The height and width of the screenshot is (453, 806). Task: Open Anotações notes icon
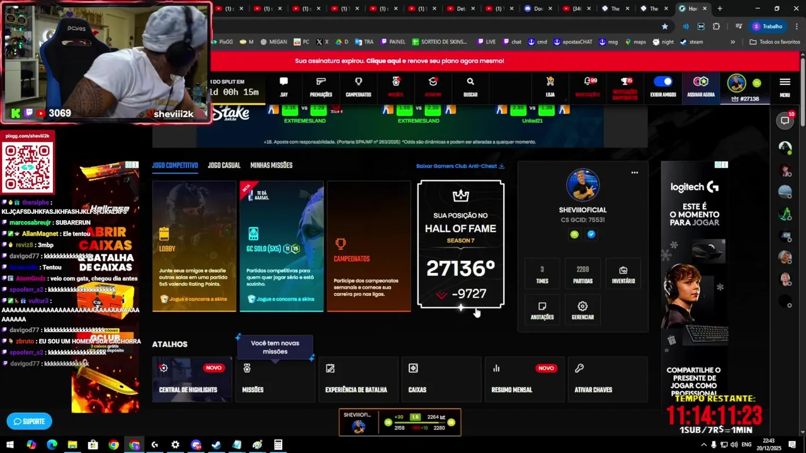(x=542, y=311)
